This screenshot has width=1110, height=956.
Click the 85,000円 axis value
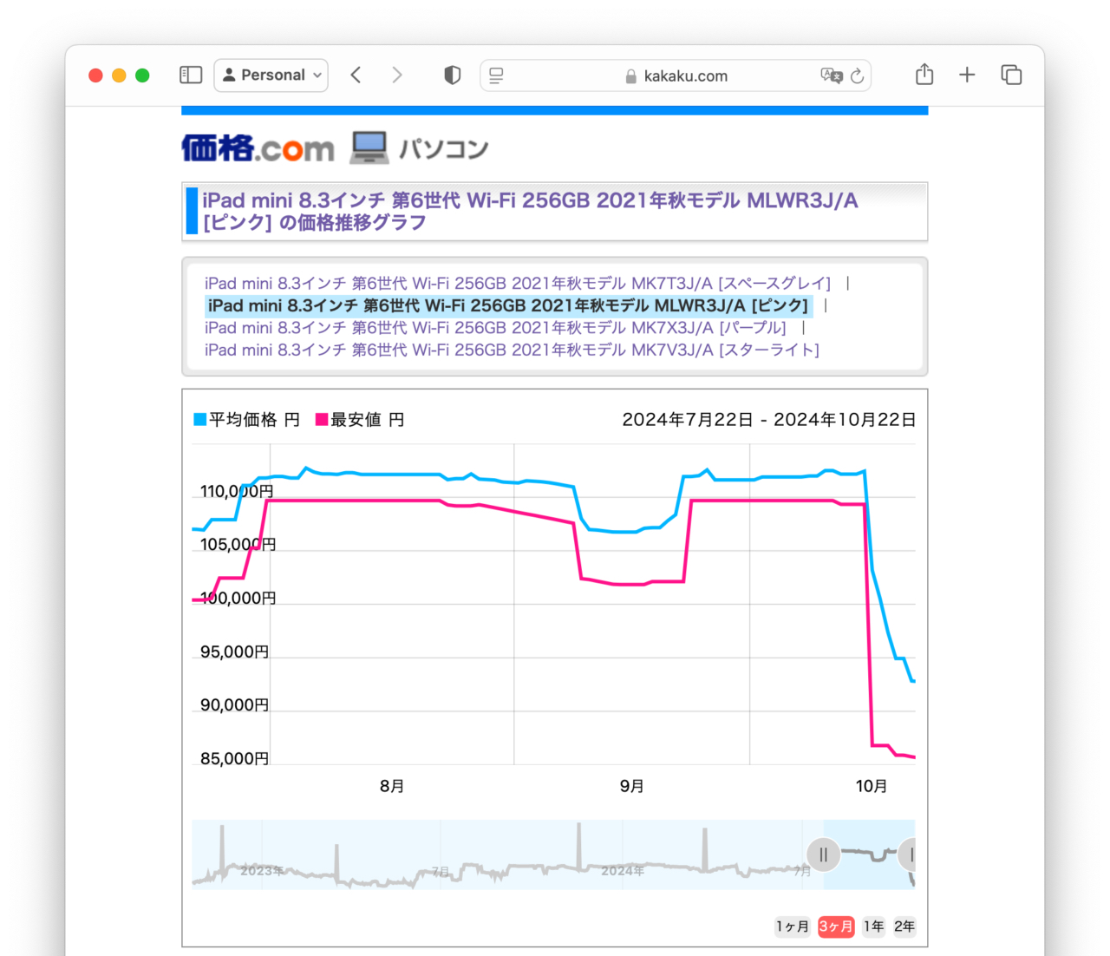[x=234, y=759]
